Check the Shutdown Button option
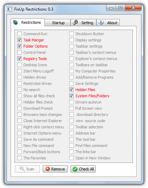148x188 pixels. pos(72,34)
